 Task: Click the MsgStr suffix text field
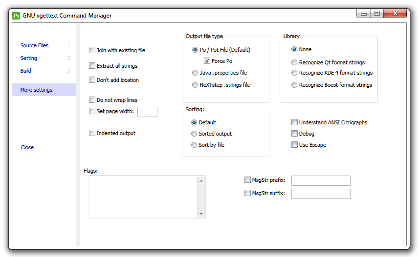tap(321, 194)
